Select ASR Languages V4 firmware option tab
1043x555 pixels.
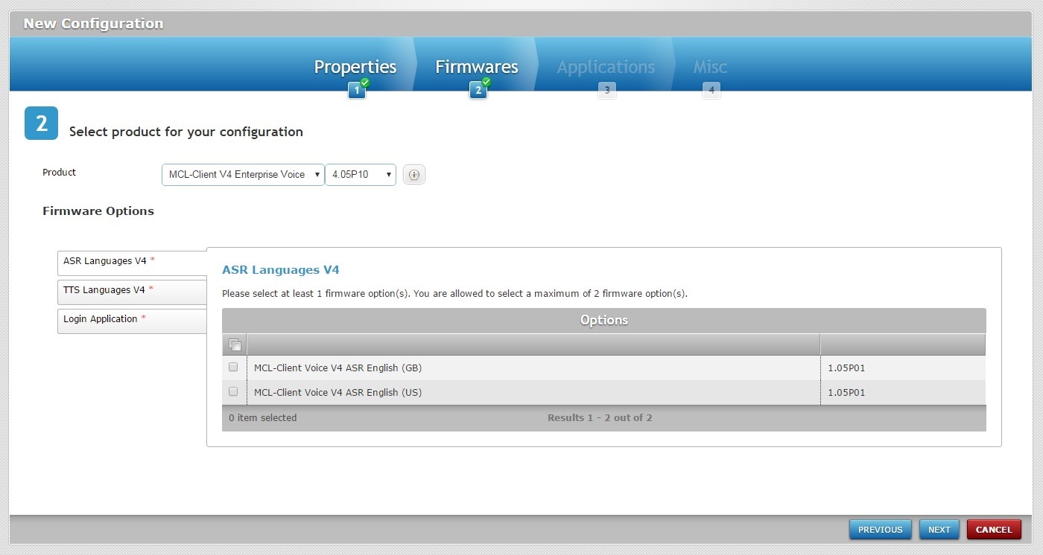[132, 263]
